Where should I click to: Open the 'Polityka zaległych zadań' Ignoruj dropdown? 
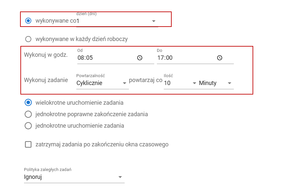point(74,177)
